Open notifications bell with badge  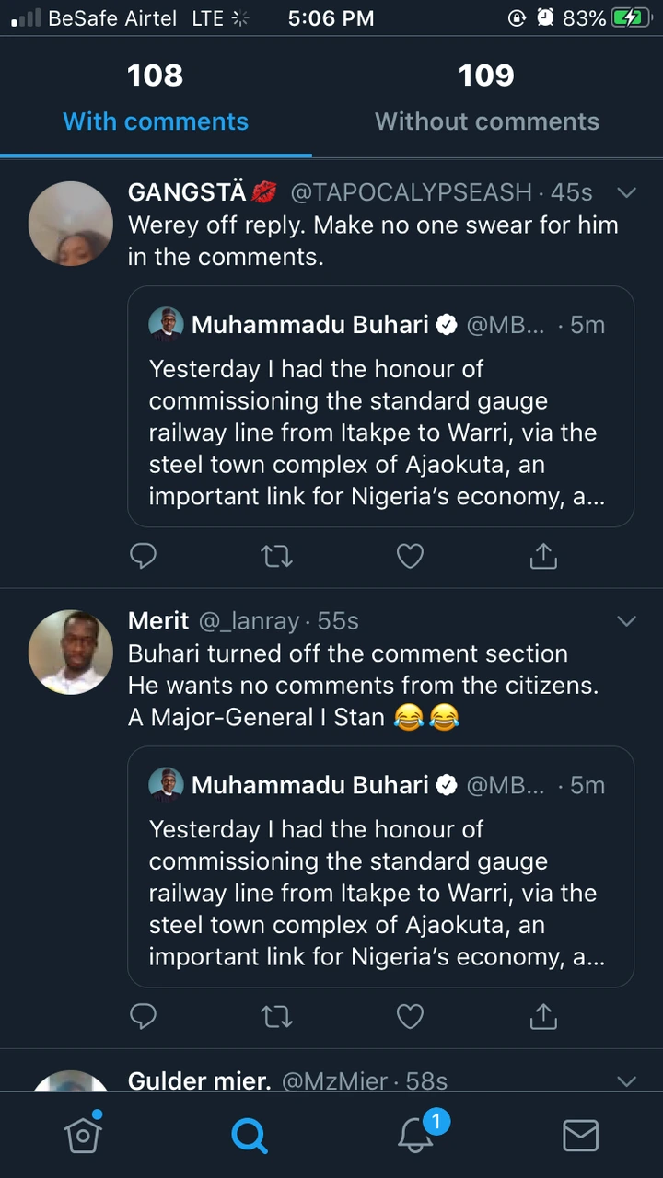(x=416, y=1135)
